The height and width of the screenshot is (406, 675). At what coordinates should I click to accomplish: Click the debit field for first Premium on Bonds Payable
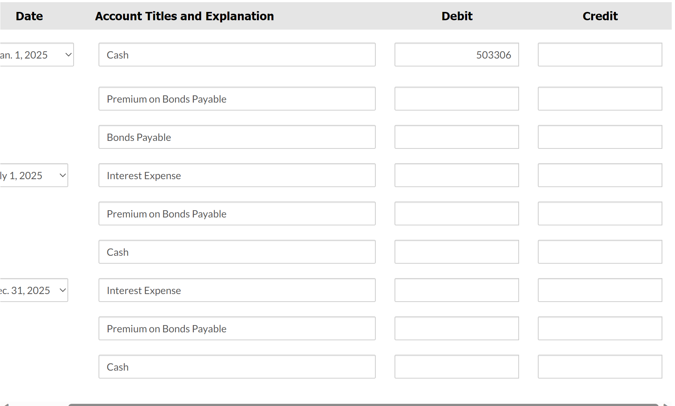457,99
